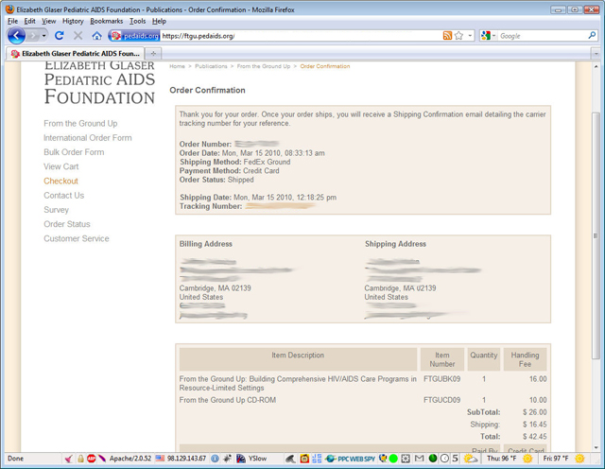Click the search magnifier icon
605x469 pixels.
[x=592, y=36]
